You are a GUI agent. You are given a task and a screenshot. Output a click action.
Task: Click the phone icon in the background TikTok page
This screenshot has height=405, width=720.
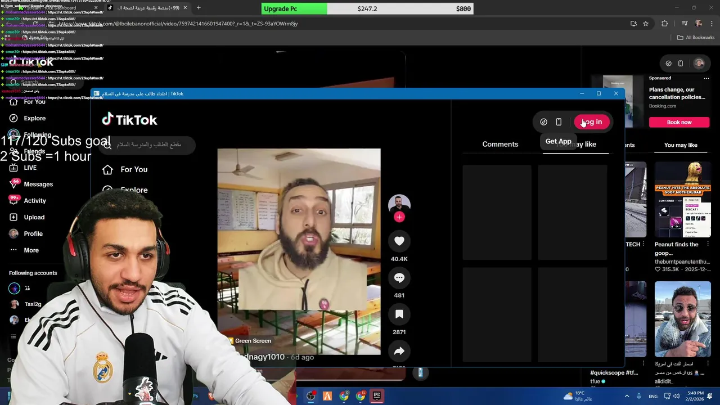click(x=681, y=64)
